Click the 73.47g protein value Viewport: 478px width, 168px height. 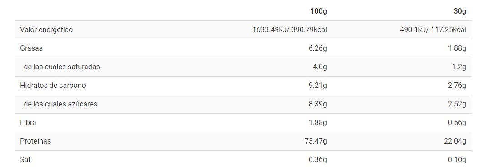[x=316, y=141]
